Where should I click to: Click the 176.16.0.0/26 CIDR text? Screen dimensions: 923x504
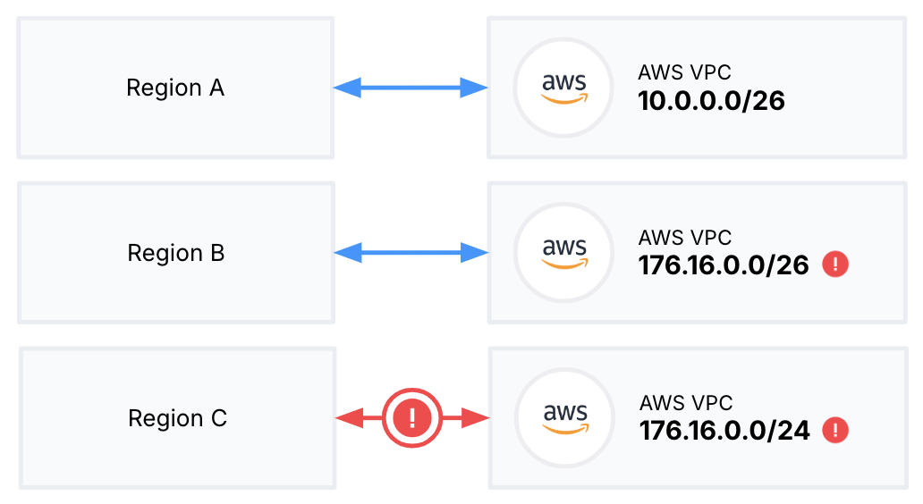pyautogui.click(x=724, y=265)
